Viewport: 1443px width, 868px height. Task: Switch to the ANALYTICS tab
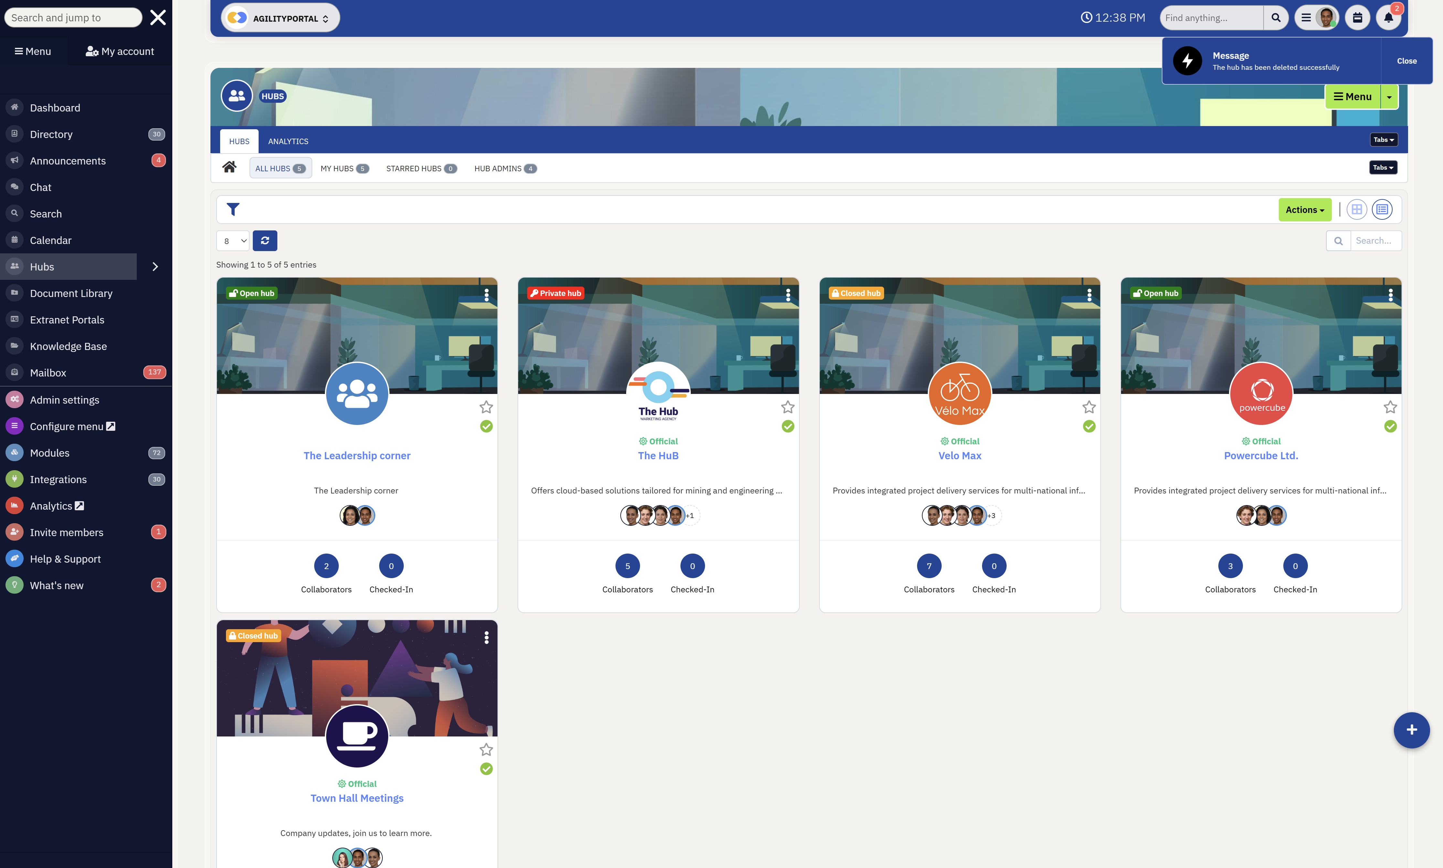288,141
